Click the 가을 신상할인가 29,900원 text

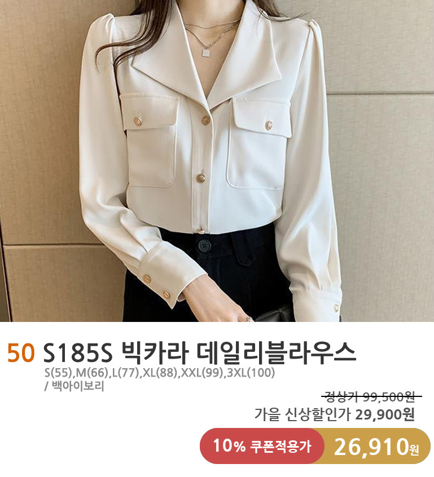[335, 414]
